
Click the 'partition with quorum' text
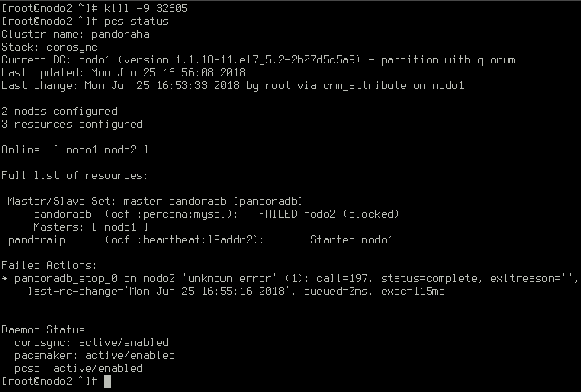[448, 60]
